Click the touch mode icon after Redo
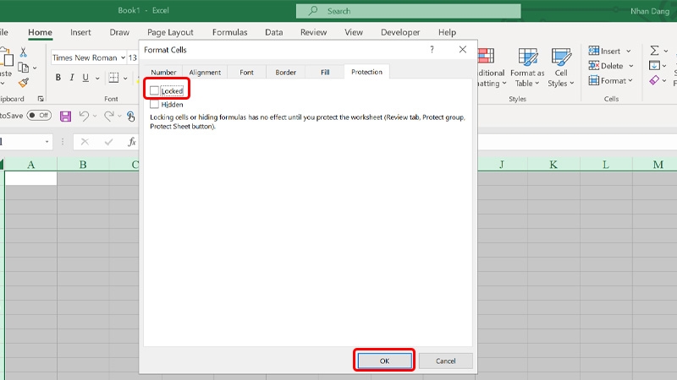 pyautogui.click(x=131, y=116)
